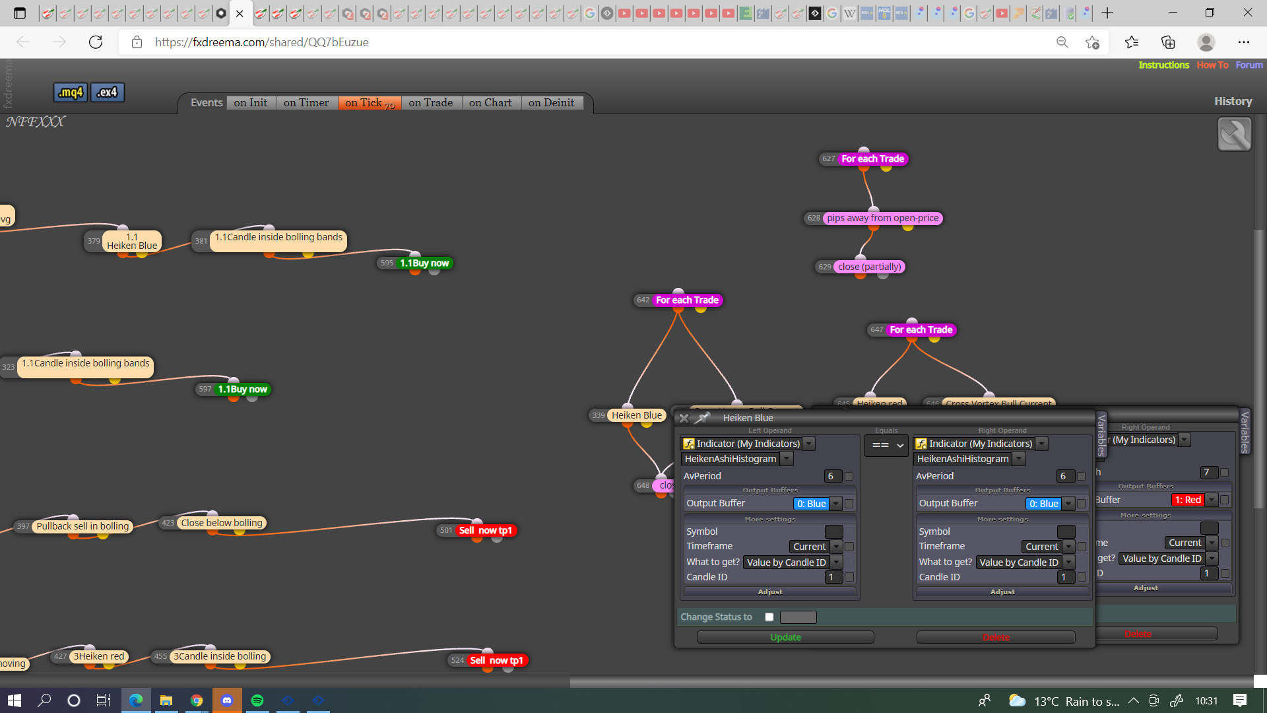Enable the Change Status to checkbox

click(x=769, y=617)
